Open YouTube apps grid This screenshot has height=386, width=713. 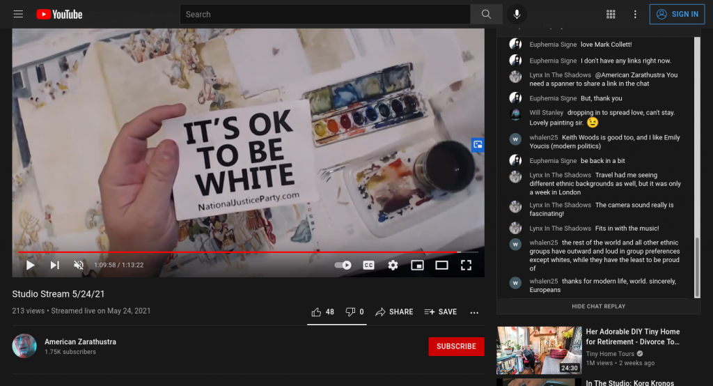pos(611,14)
